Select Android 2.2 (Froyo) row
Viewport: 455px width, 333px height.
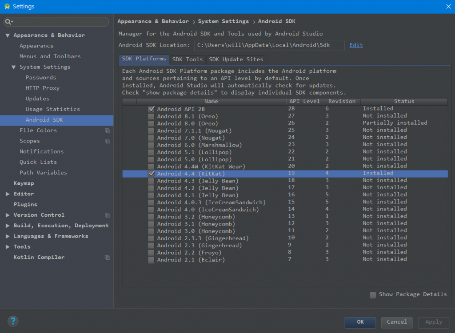[x=285, y=253]
